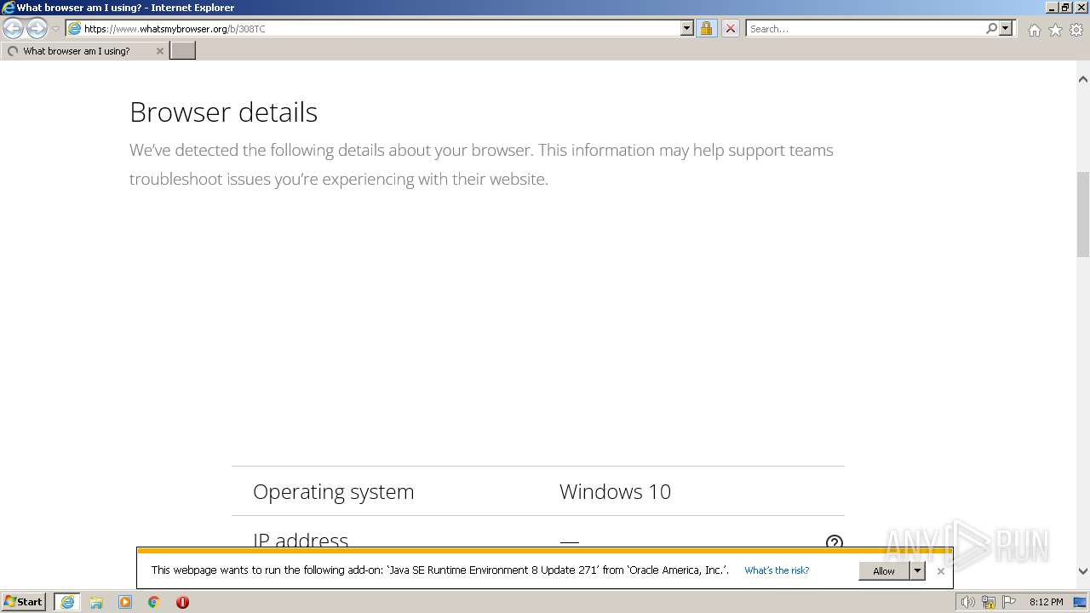Click the 'Browser details' heading
The width and height of the screenshot is (1090, 613).
pyautogui.click(x=223, y=112)
